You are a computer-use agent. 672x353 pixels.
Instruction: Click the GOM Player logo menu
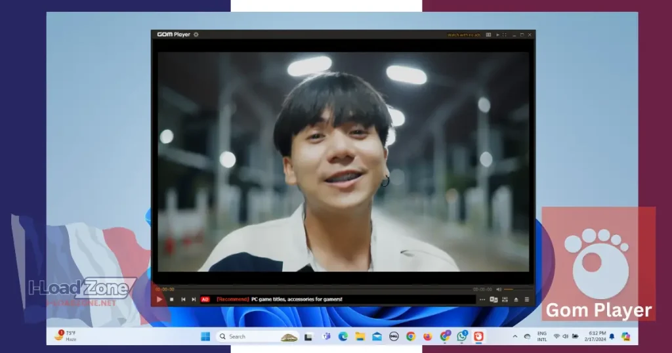(x=173, y=34)
